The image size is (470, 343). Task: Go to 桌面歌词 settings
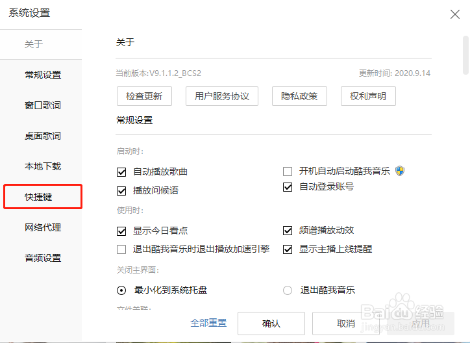(x=43, y=136)
